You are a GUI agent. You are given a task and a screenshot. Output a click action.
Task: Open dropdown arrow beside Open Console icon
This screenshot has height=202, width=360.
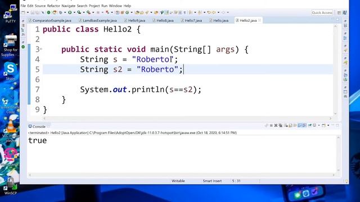pyautogui.click(x=328, y=126)
